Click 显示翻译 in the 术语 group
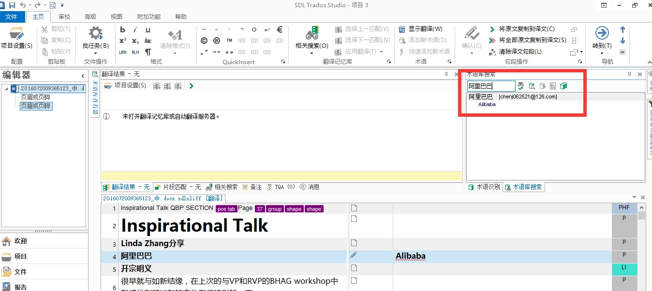 pos(421,29)
